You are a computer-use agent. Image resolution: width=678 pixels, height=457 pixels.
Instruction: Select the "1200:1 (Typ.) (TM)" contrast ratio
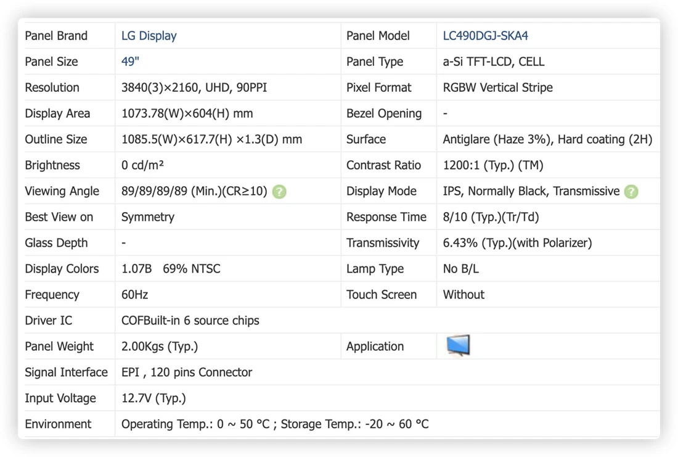pyautogui.click(x=493, y=165)
